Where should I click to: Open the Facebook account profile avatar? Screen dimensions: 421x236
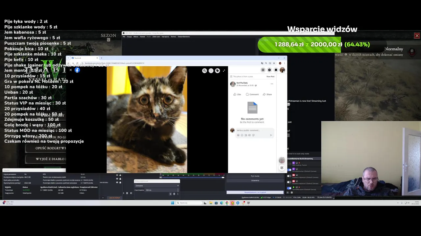click(x=282, y=70)
